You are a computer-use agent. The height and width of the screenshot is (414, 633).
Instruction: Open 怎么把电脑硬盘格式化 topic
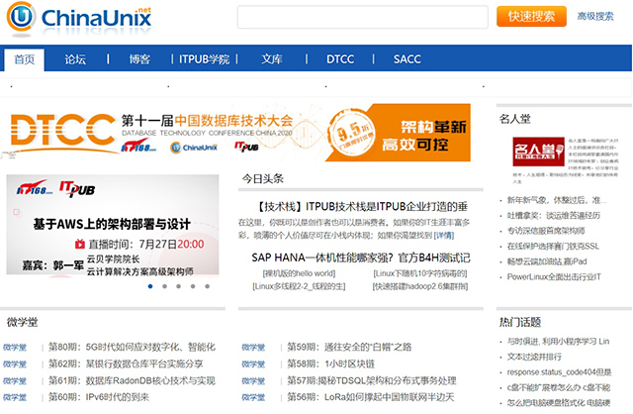[x=558, y=403]
